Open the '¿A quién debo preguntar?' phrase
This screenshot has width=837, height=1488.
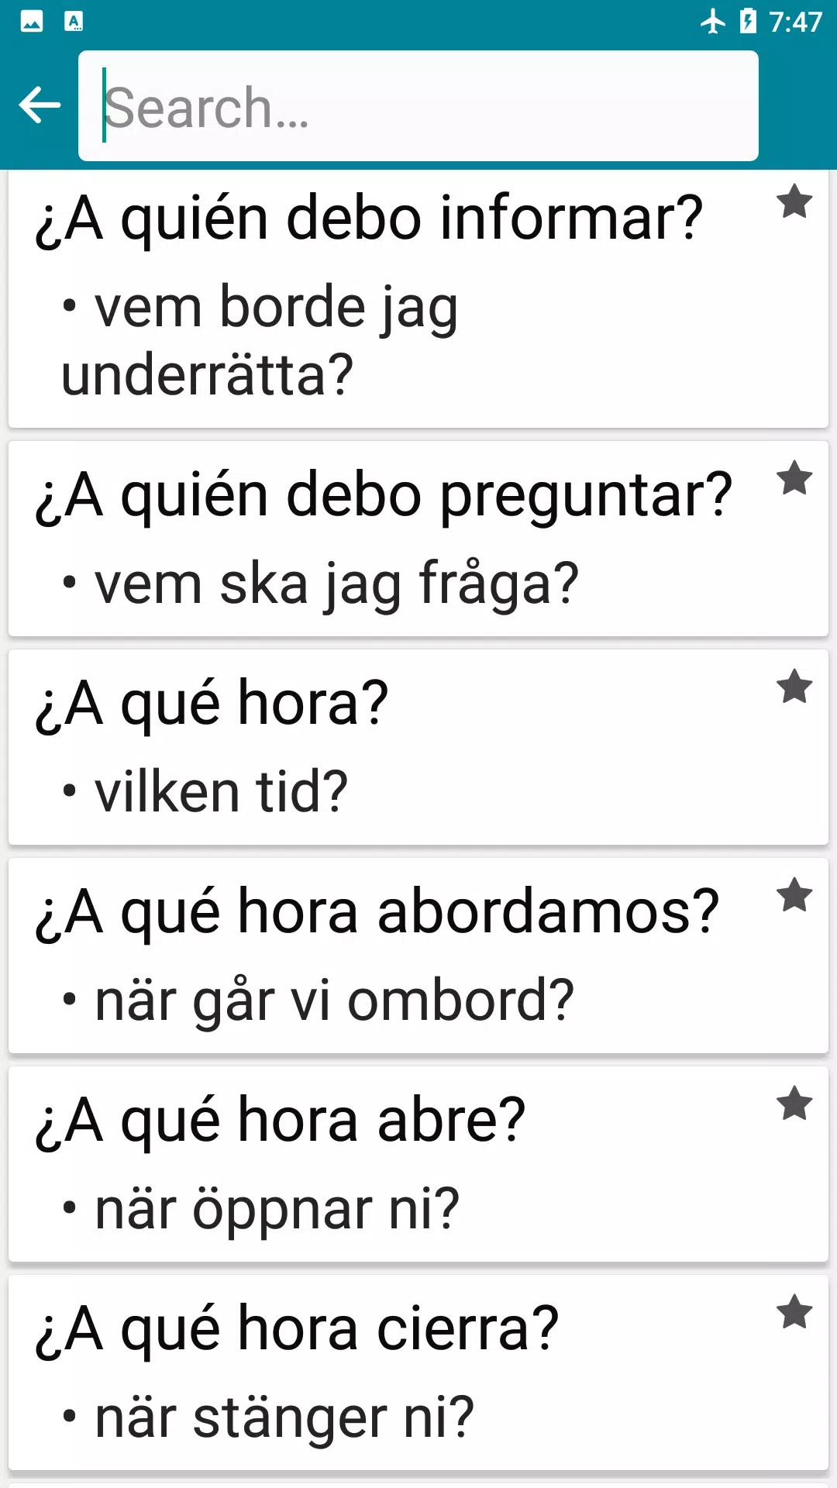(384, 495)
